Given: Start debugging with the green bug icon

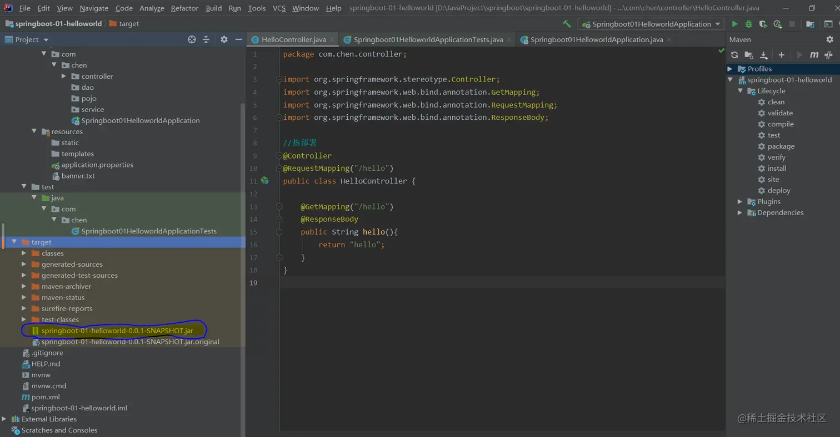Looking at the screenshot, I should 749,24.
